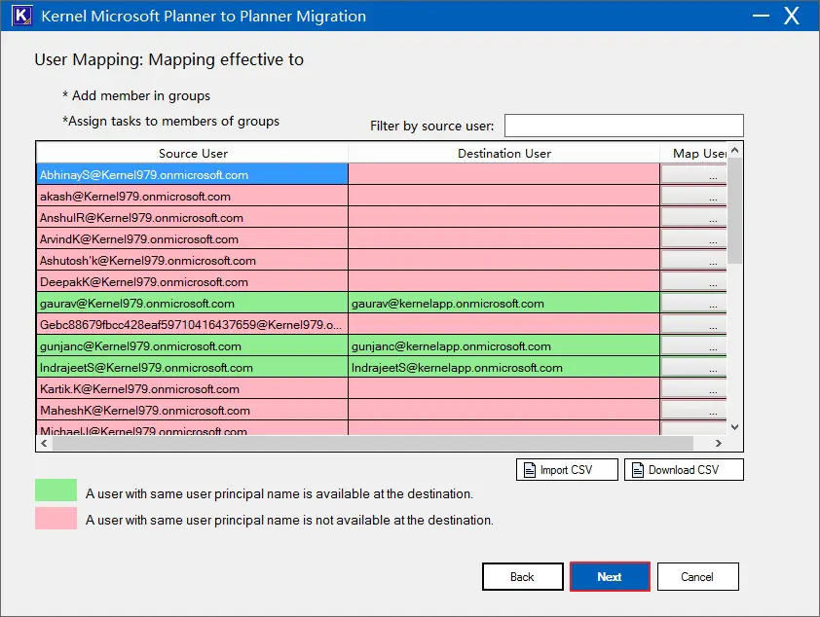Click the vertical scrollbar thumb
The height and width of the screenshot is (617, 820).
tap(734, 210)
